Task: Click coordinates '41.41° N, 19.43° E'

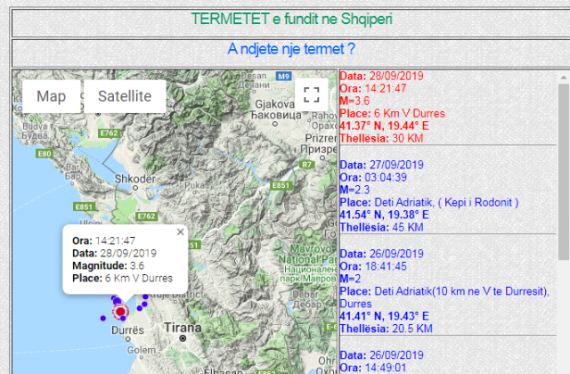Action: (x=384, y=316)
